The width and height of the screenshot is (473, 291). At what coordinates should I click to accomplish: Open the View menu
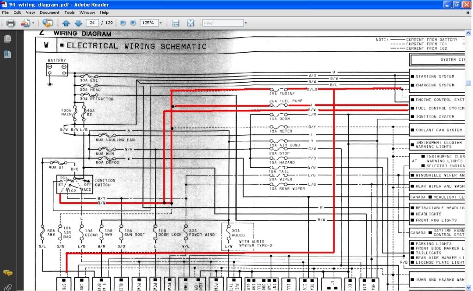point(30,12)
